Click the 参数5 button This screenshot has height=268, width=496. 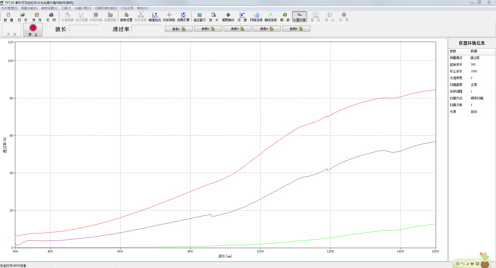296,29
